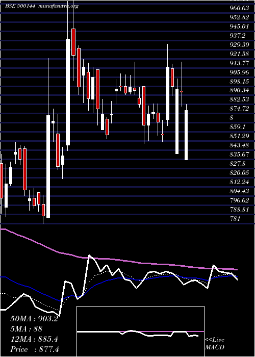The width and height of the screenshot is (255, 357).
Task: Click the 50MA : 903.2 legend
Action: pos(34,318)
